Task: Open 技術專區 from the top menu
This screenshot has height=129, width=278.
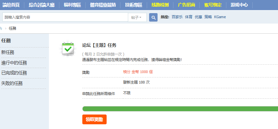Action: coord(134,5)
